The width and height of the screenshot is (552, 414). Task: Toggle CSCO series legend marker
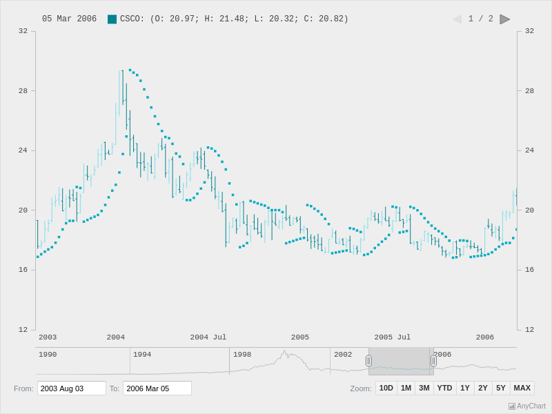click(112, 19)
